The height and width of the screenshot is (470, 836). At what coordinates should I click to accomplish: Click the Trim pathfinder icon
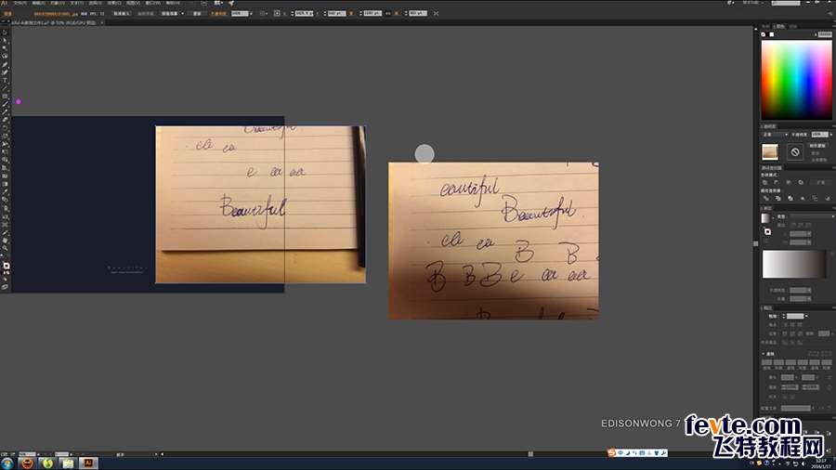(x=777, y=198)
